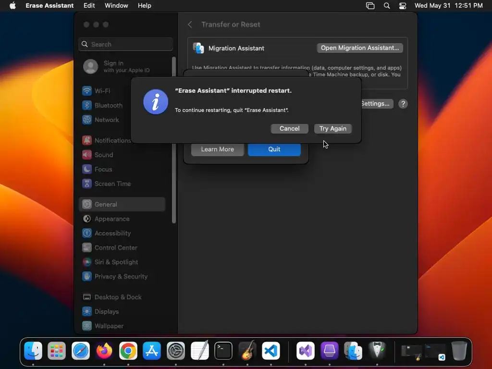Launch Safari from the Dock
492x369 pixels.
point(81,351)
